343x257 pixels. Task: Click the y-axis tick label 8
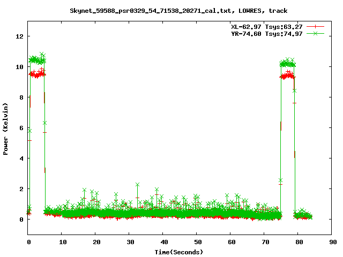(x=21, y=97)
